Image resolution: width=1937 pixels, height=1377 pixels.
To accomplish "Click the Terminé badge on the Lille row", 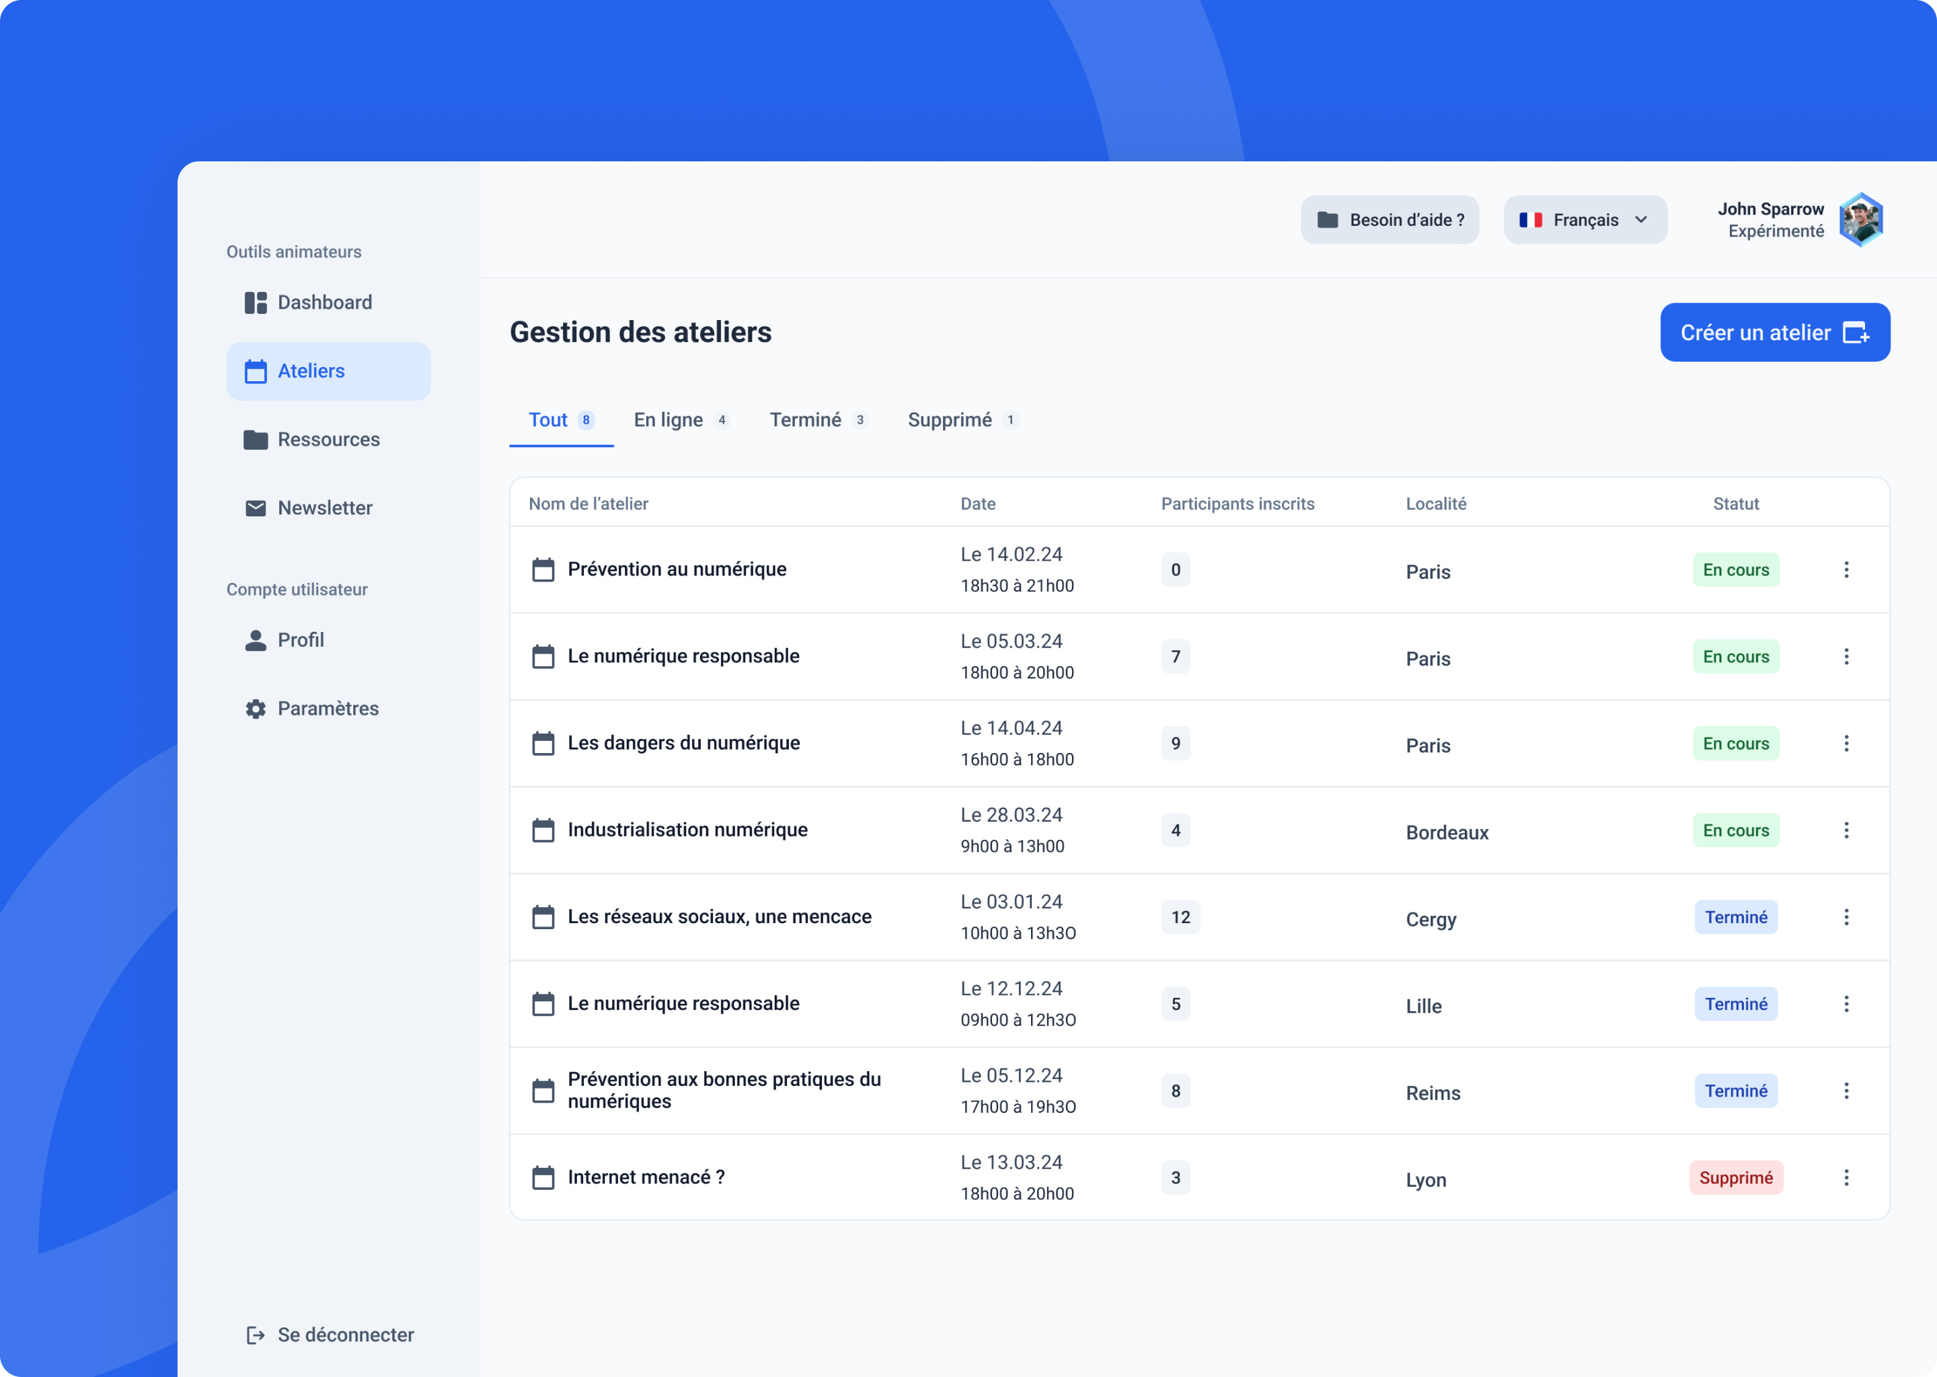I will [x=1736, y=1003].
